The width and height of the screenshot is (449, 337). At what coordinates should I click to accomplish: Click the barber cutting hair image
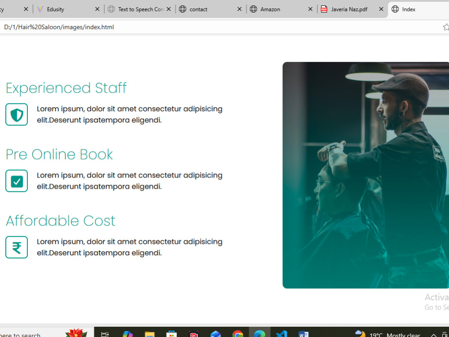[365, 175]
